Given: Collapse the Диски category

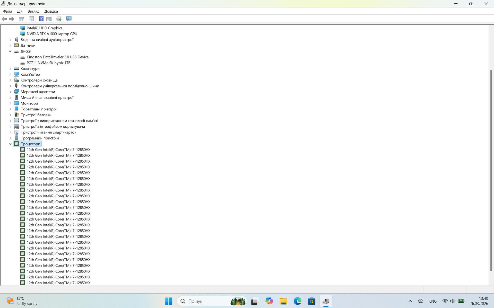Looking at the screenshot, I should pyautogui.click(x=10, y=51).
